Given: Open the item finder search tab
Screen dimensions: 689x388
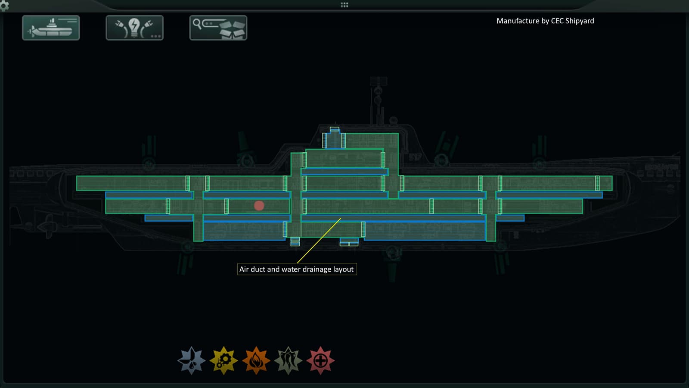Looking at the screenshot, I should click(x=218, y=28).
